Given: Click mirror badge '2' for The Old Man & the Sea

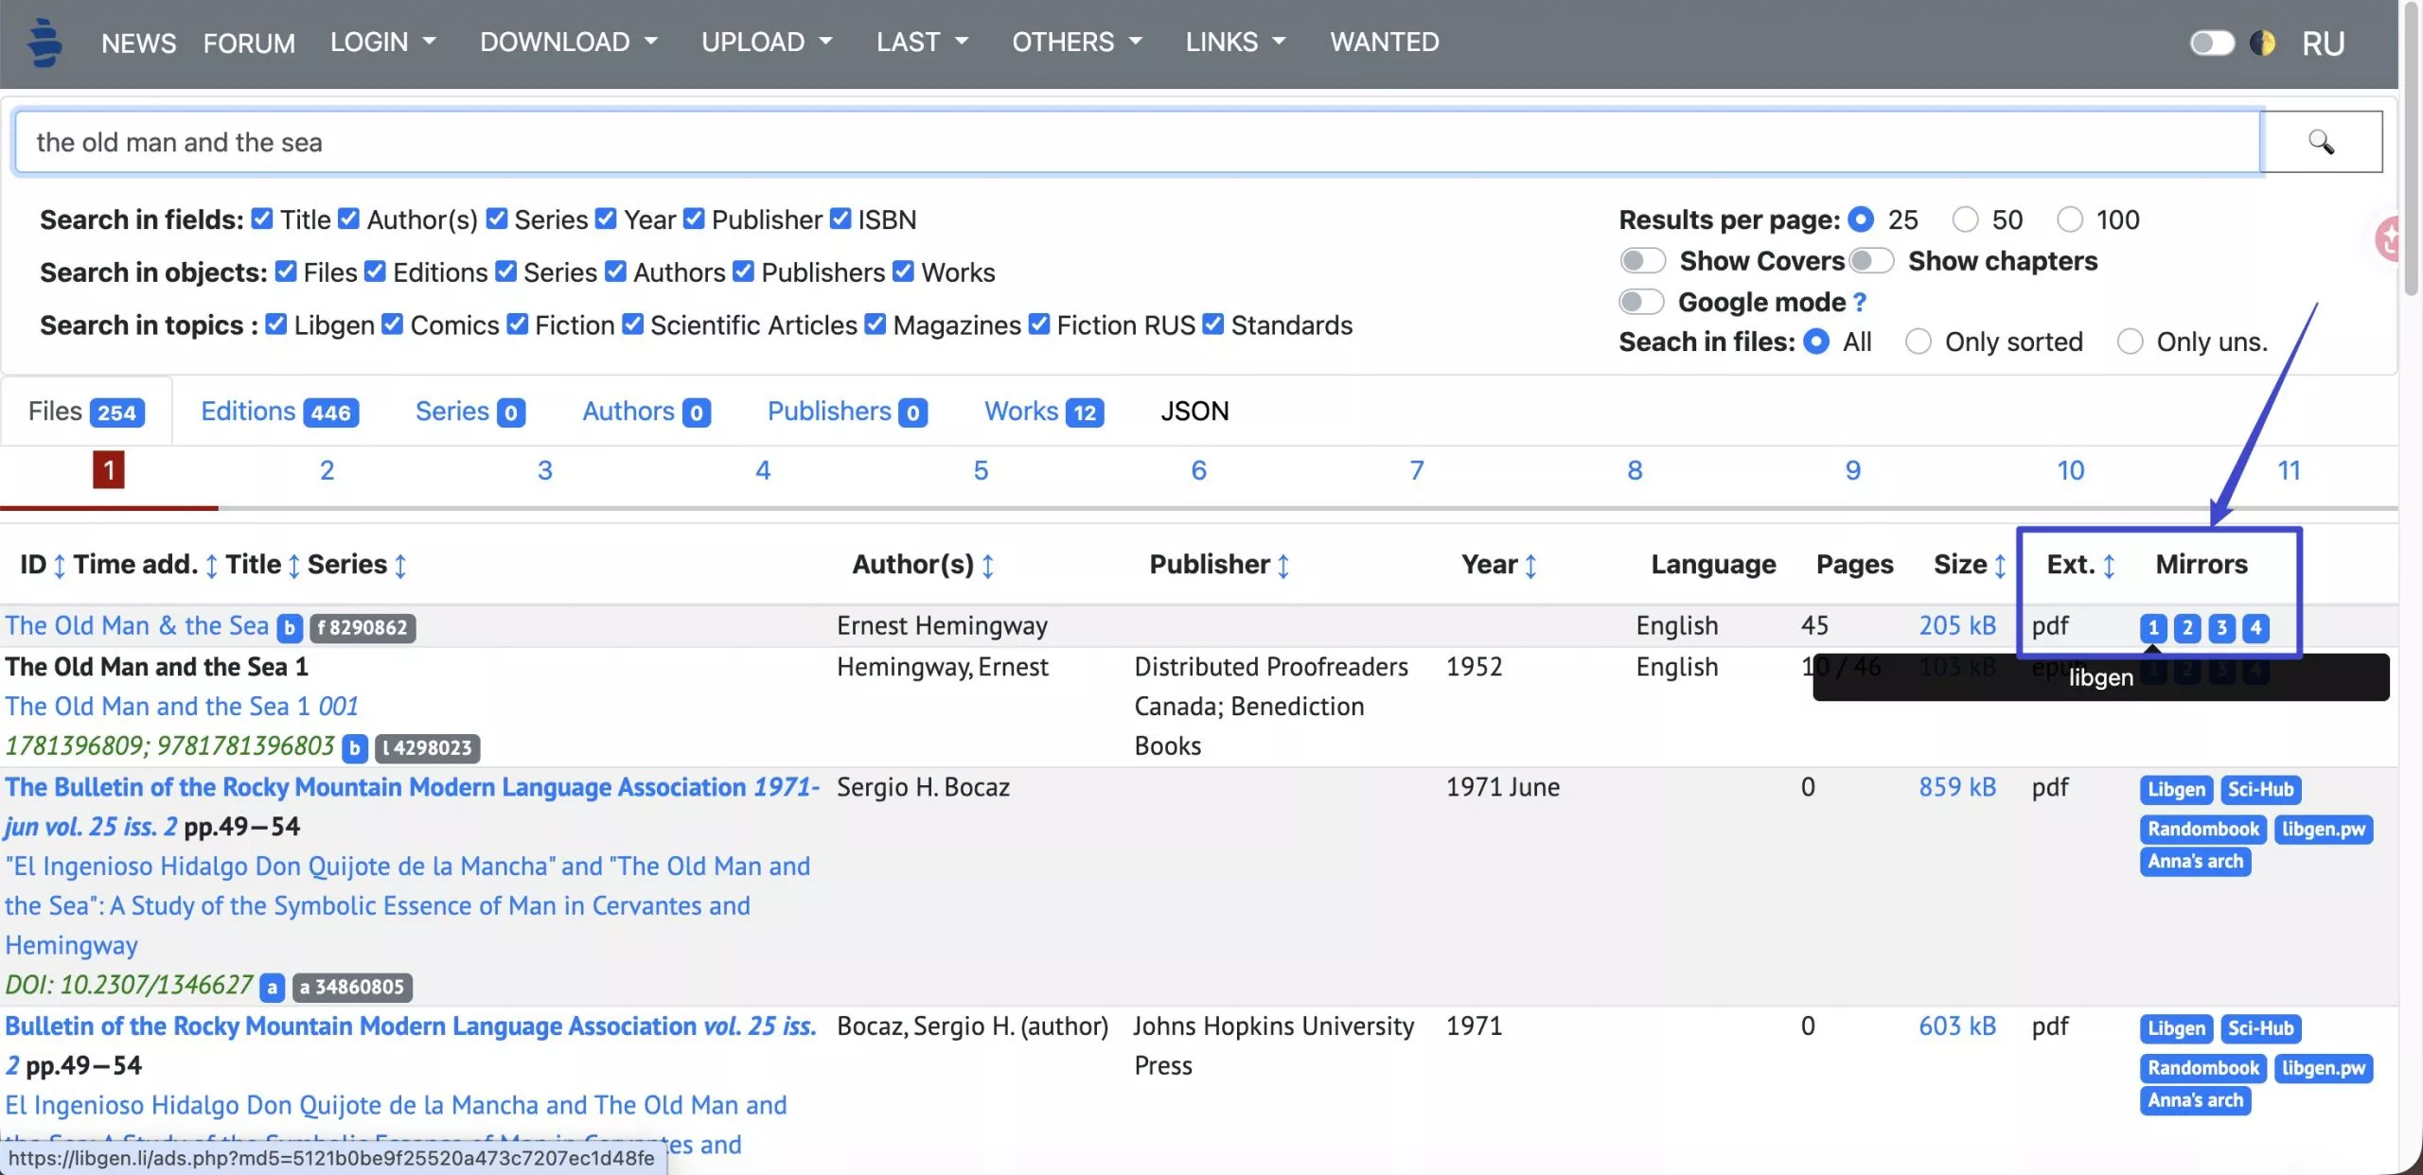Looking at the screenshot, I should [2186, 627].
